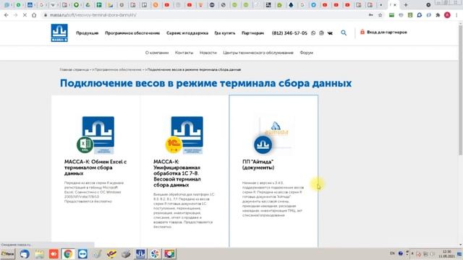Viewport: 463px width, 260px height.
Task: Click the Massa-K logo in site header
Action: pyautogui.click(x=59, y=32)
